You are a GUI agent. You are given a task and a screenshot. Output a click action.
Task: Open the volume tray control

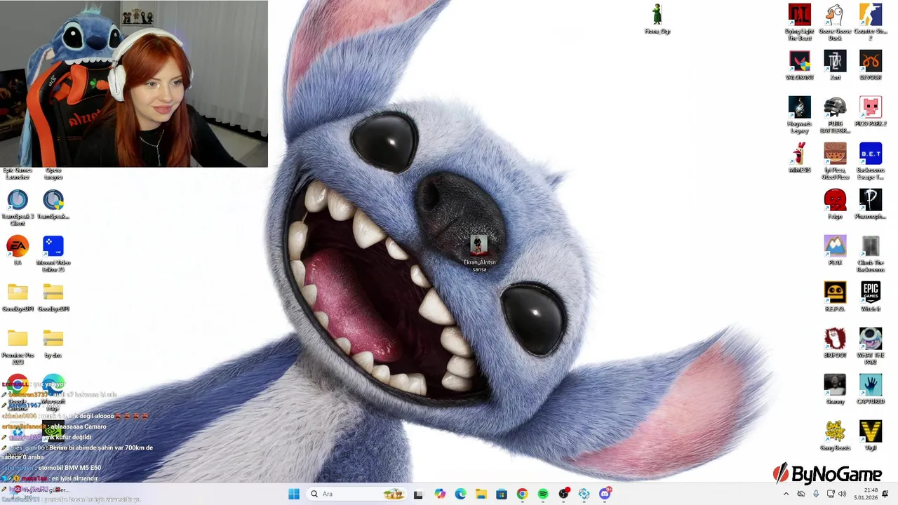844,494
